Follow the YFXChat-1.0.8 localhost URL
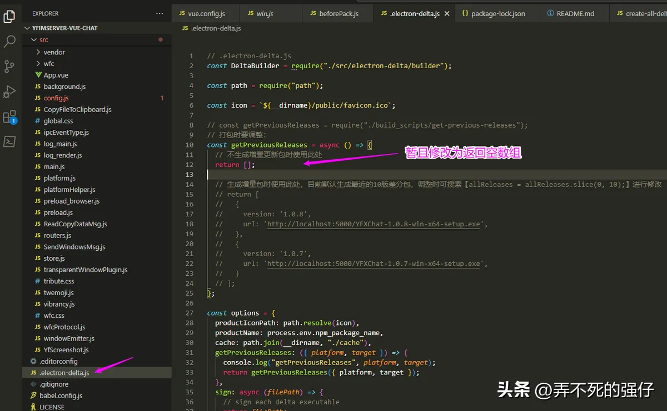The image size is (667, 411). [x=374, y=224]
